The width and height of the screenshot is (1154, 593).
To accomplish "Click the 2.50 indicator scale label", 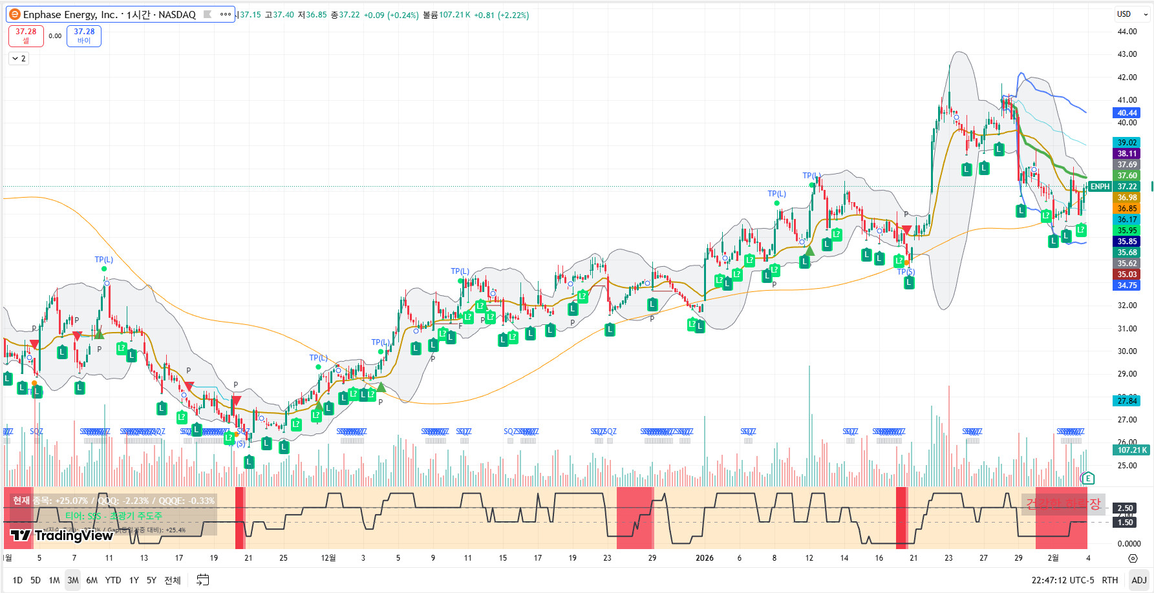I will coord(1126,508).
